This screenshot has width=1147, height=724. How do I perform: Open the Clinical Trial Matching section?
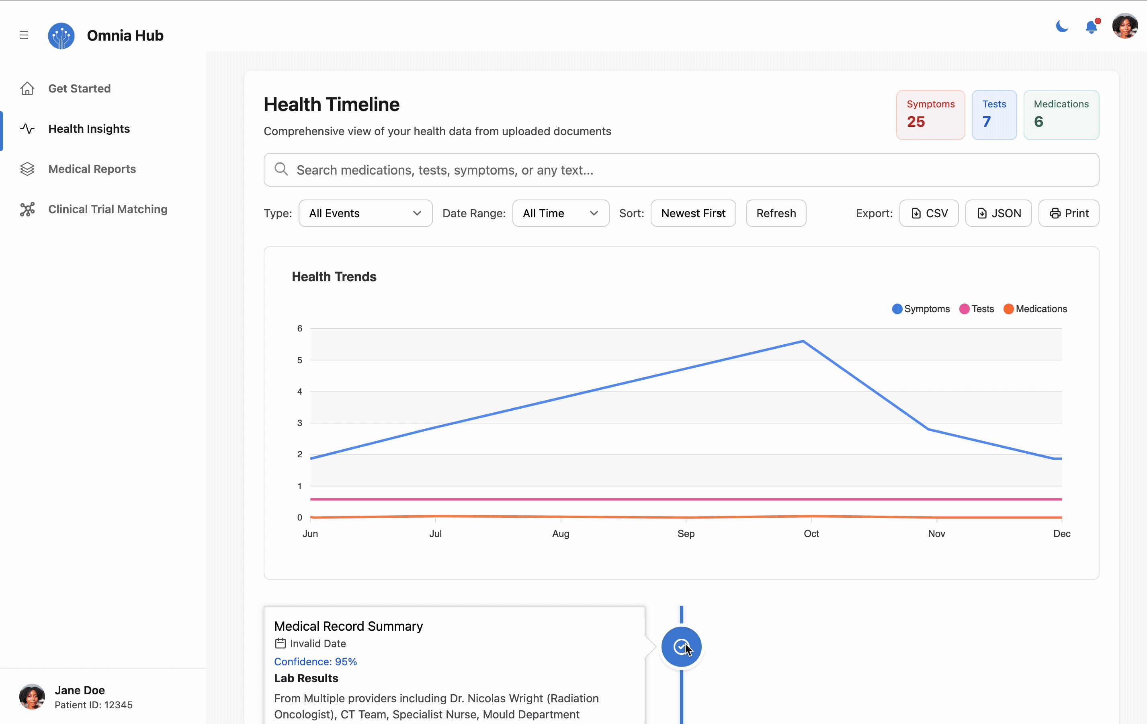pos(107,209)
